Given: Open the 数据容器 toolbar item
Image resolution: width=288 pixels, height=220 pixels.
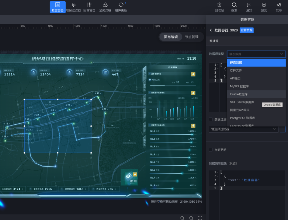Looking at the screenshot, I should click(x=58, y=7).
